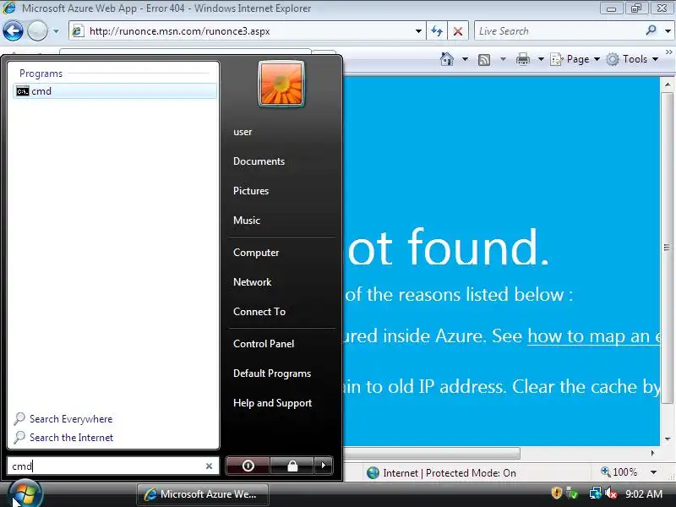This screenshot has height=507, width=676.
Task: Click the Refresh button
Action: tap(437, 31)
